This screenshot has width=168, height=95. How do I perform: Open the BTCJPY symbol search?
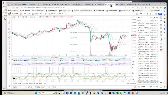15,14
